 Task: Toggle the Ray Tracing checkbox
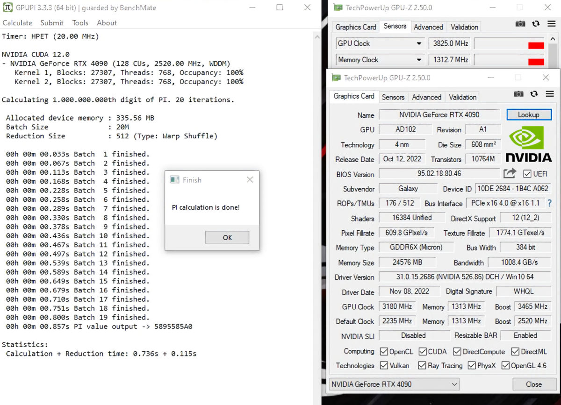tap(422, 365)
